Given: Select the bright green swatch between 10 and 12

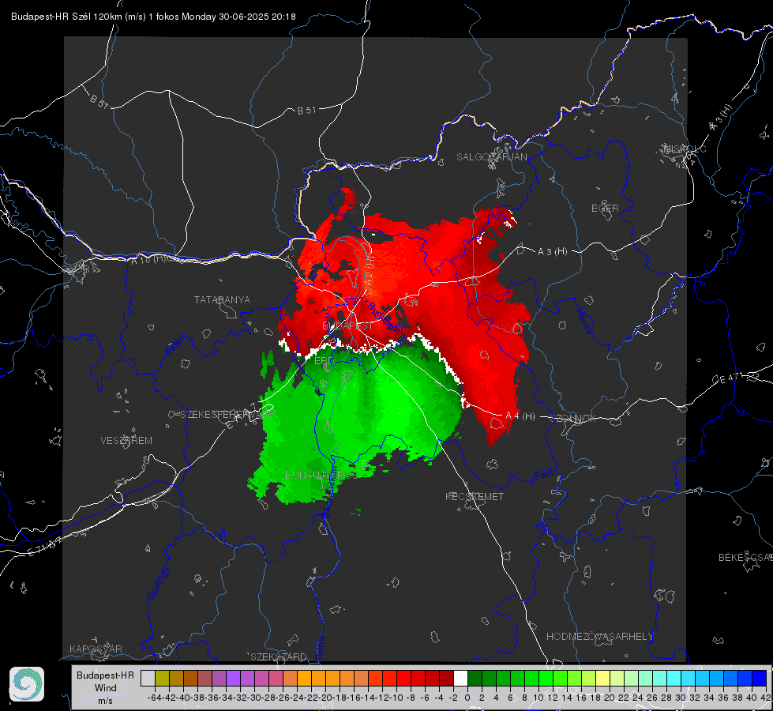Looking at the screenshot, I should tap(546, 678).
